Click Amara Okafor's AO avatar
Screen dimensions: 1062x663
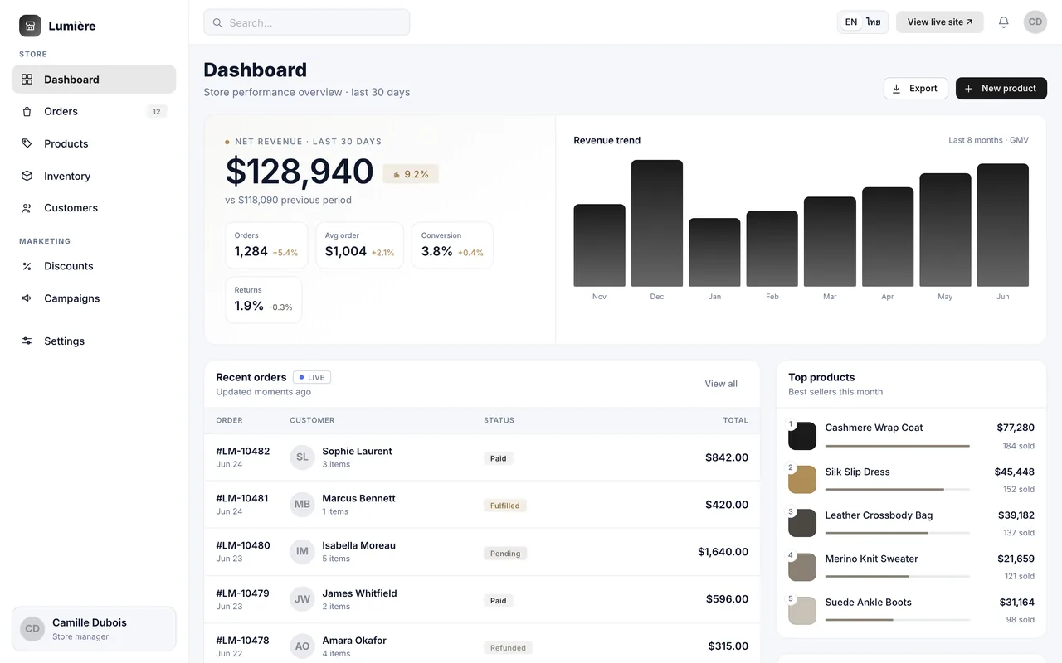(x=302, y=646)
